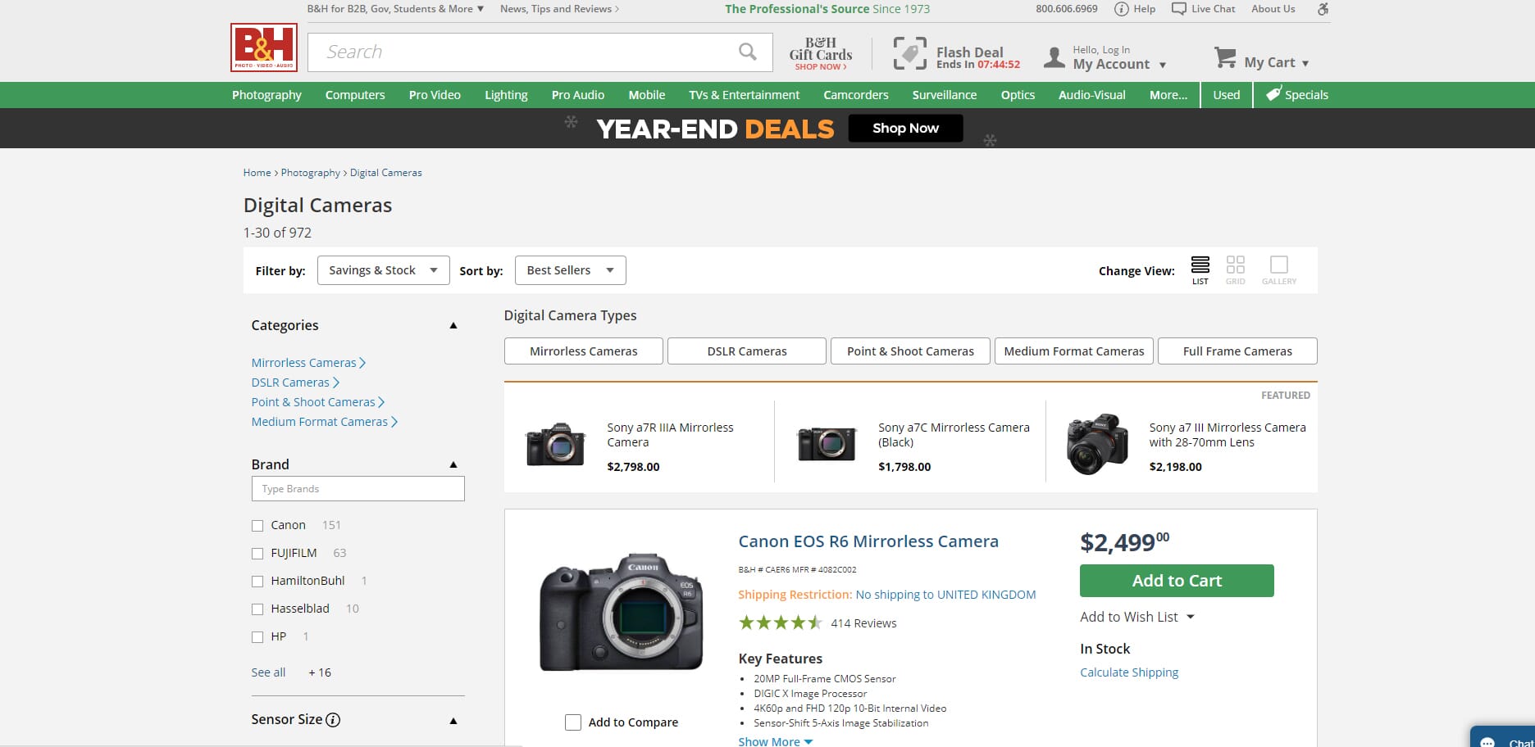Expand Show More key features
1535x747 pixels.
775,740
